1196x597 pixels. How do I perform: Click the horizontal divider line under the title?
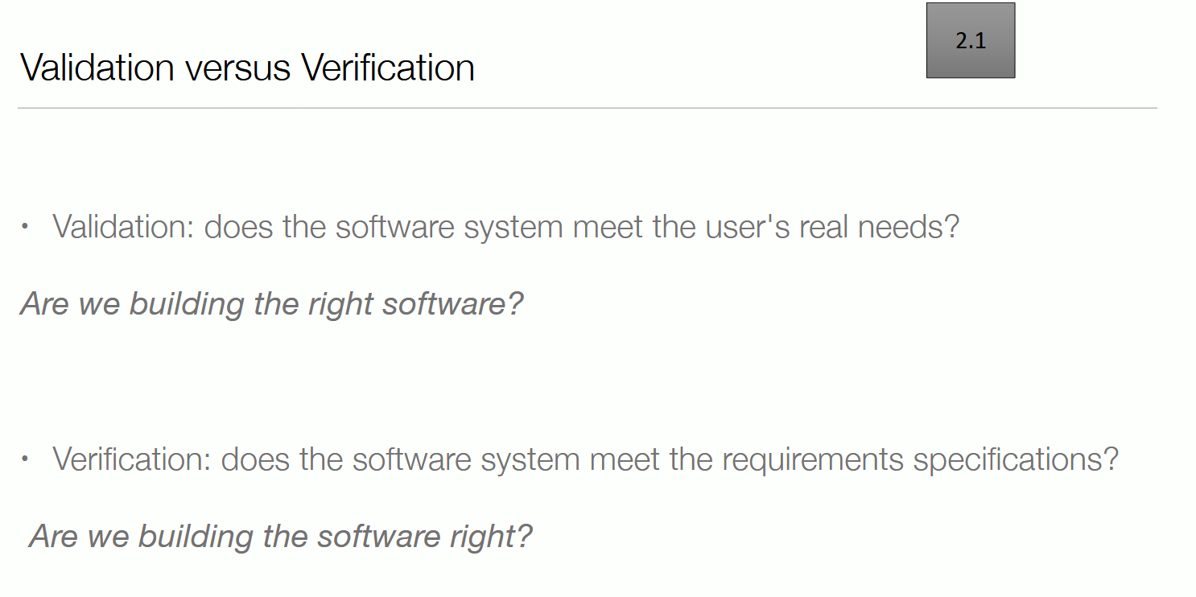click(588, 108)
